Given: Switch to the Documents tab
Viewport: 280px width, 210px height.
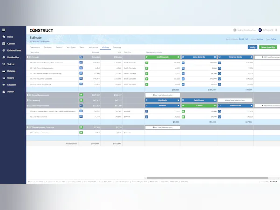Looking at the screenshot, I should pos(35,47).
